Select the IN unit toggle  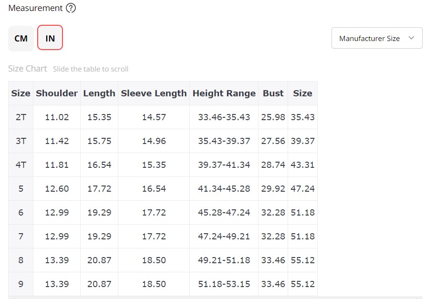coord(50,37)
